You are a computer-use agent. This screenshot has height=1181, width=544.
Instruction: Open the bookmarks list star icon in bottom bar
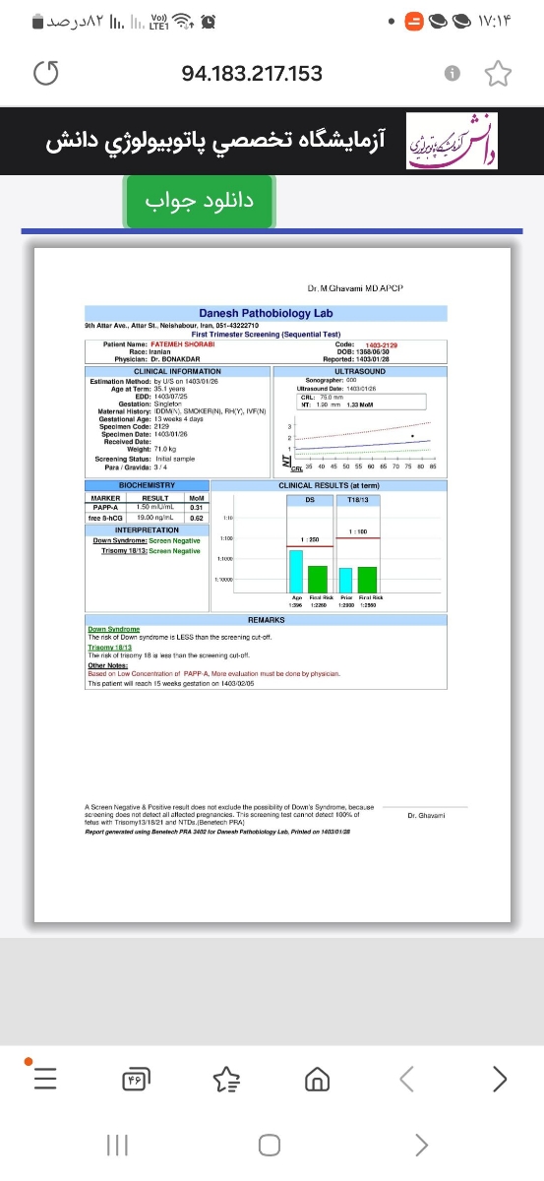(225, 1080)
